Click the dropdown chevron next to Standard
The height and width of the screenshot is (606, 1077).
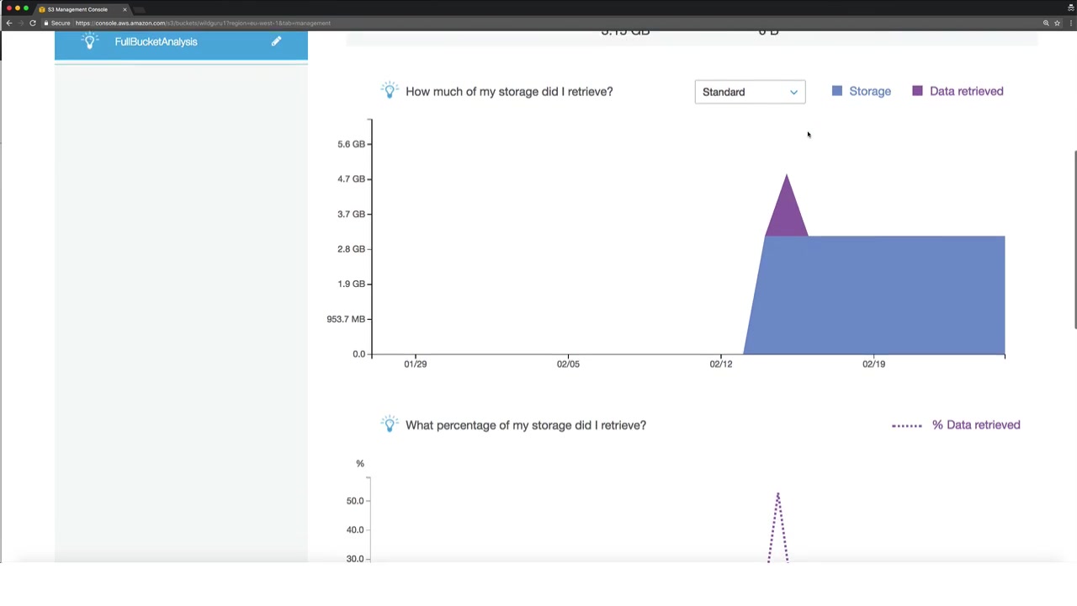(x=793, y=92)
